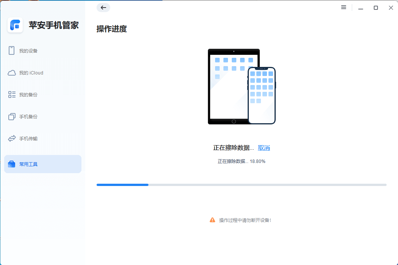
Task: Select the 我的备份 backup list icon
Action: [11, 95]
